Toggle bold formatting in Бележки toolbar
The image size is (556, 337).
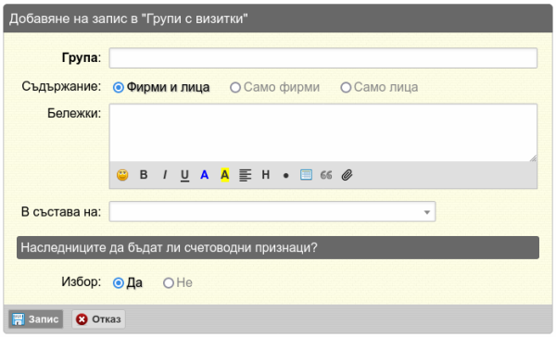pos(144,175)
